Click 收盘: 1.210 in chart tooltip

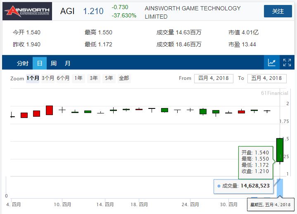click(255, 171)
